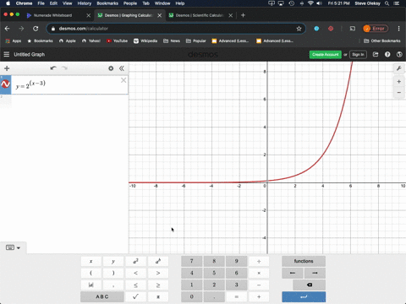Tap the a-to-the-b exponent key
The height and width of the screenshot is (304, 406).
pos(158,261)
